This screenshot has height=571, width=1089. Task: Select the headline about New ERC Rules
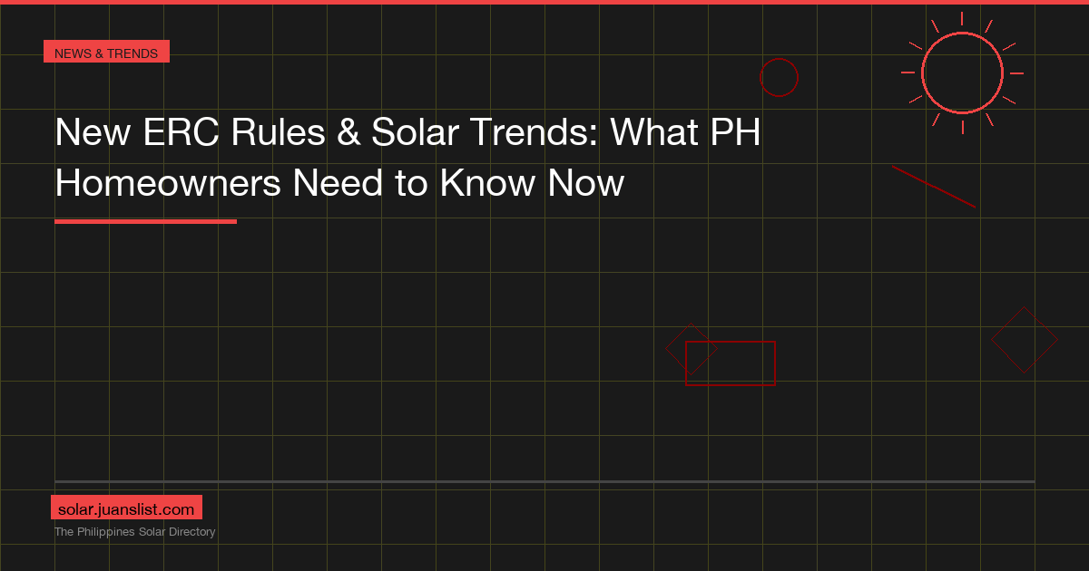coord(407,158)
